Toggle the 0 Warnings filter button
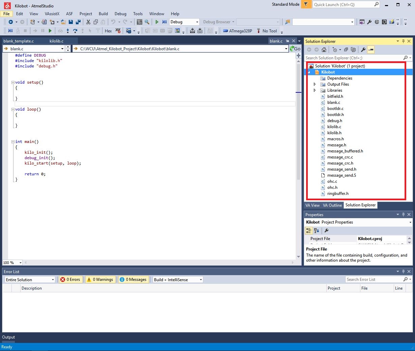Screen dimensions: 415x351 [100, 280]
